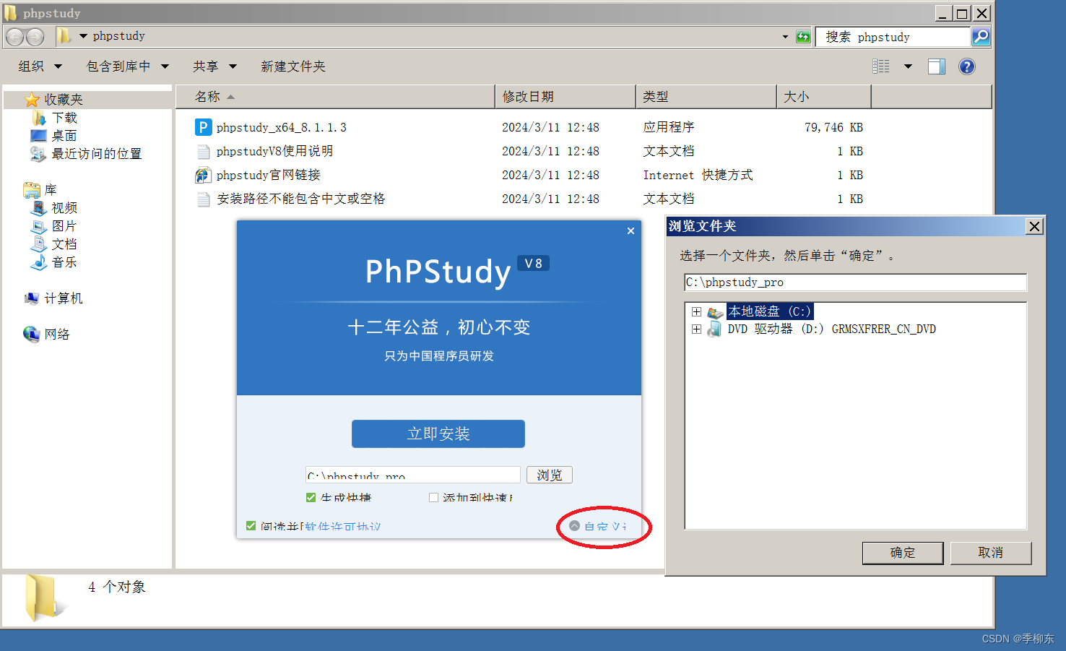
Task: Open the view options dropdown arrow
Action: tap(908, 66)
